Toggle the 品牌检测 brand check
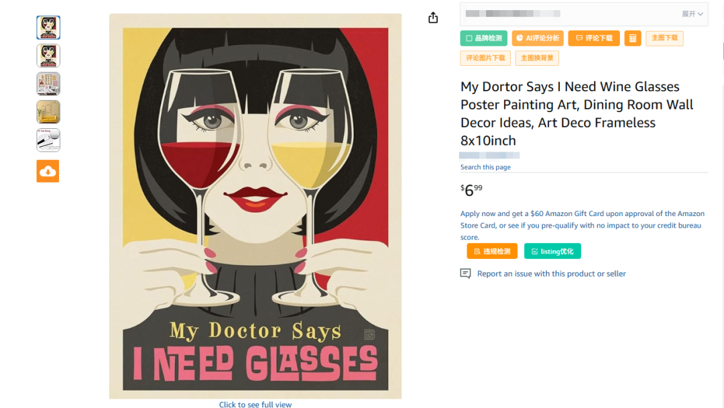This screenshot has width=724, height=408. (x=483, y=38)
